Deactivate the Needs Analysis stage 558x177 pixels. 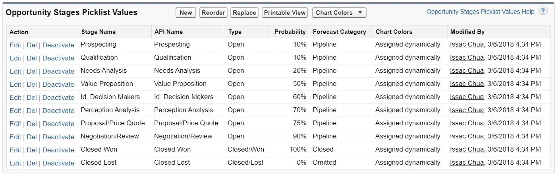coord(58,71)
